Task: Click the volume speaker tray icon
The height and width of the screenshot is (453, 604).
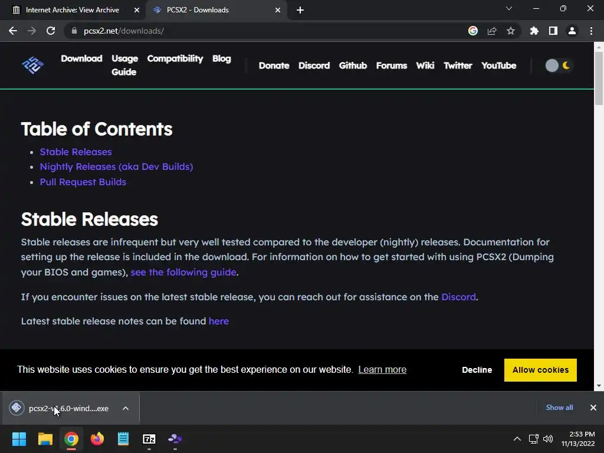Action: (x=548, y=439)
